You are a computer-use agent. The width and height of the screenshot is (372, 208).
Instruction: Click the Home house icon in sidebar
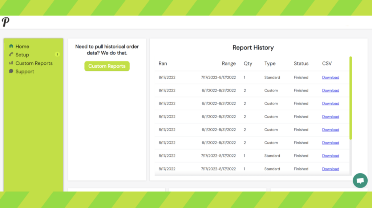pos(11,46)
